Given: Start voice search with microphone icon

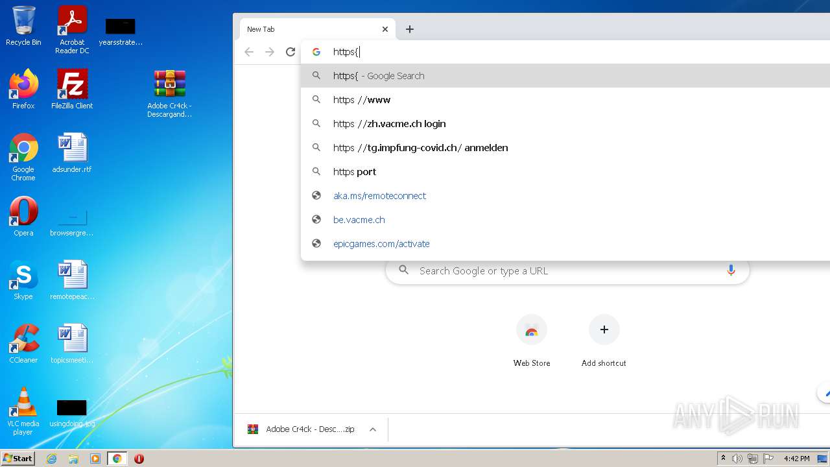Looking at the screenshot, I should tap(731, 270).
